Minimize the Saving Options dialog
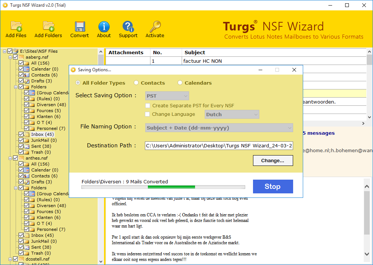 [260, 70]
